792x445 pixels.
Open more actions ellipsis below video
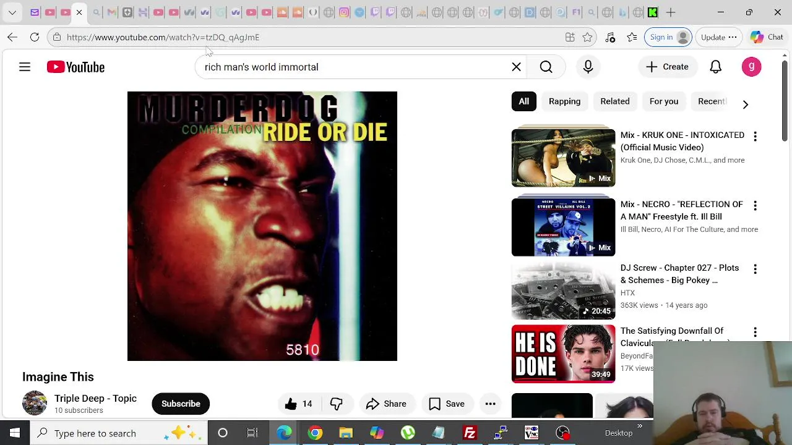[490, 404]
